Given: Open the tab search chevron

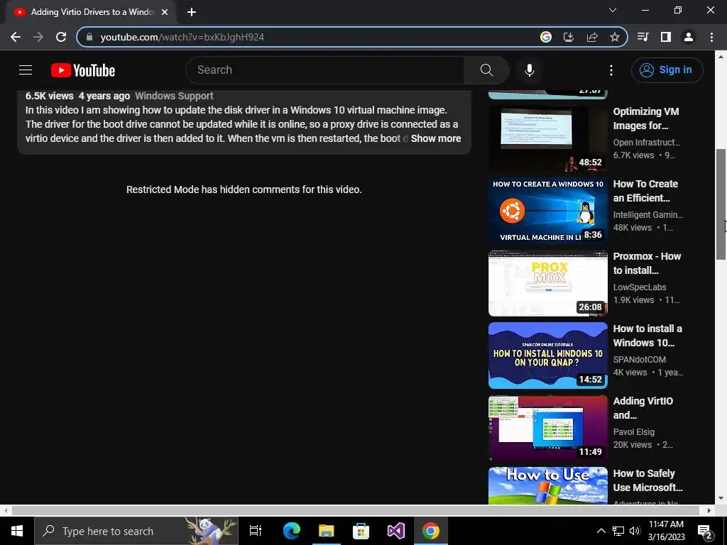Looking at the screenshot, I should (x=613, y=10).
